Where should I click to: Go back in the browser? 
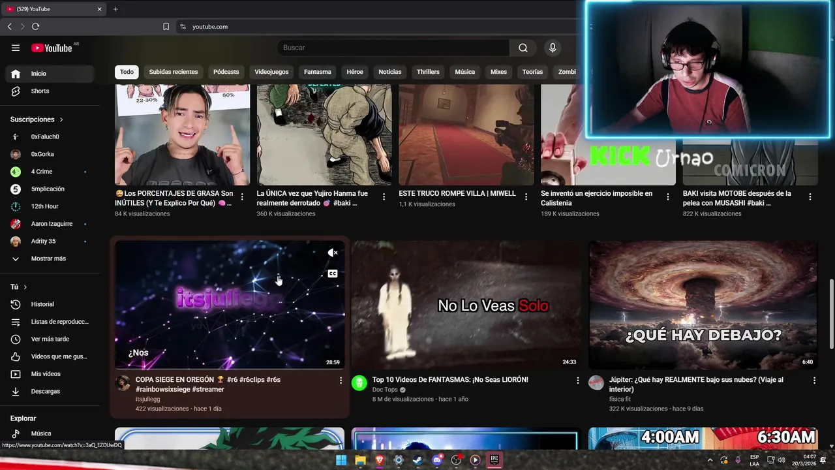tap(9, 27)
